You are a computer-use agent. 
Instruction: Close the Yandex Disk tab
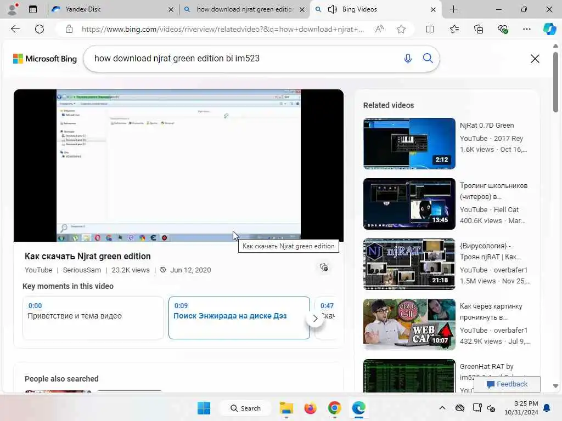pyautogui.click(x=171, y=10)
